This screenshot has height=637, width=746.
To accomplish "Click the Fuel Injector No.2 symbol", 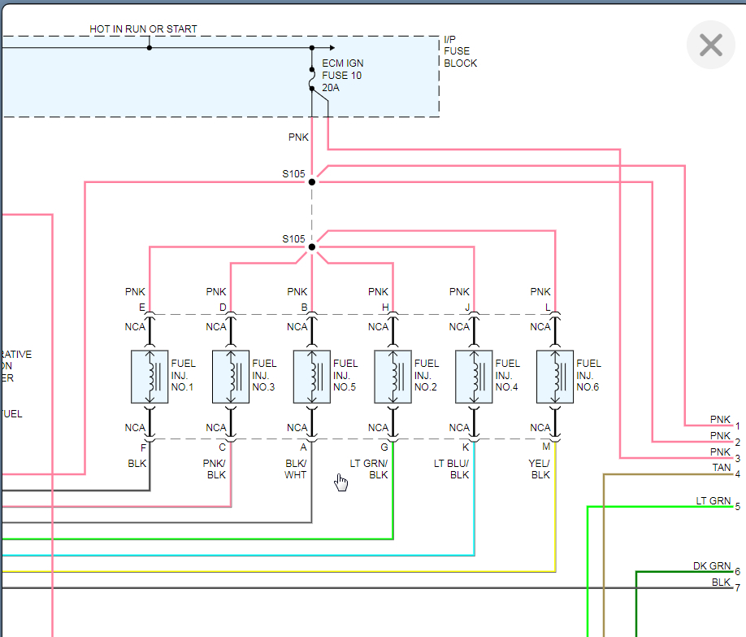I will click(x=393, y=376).
